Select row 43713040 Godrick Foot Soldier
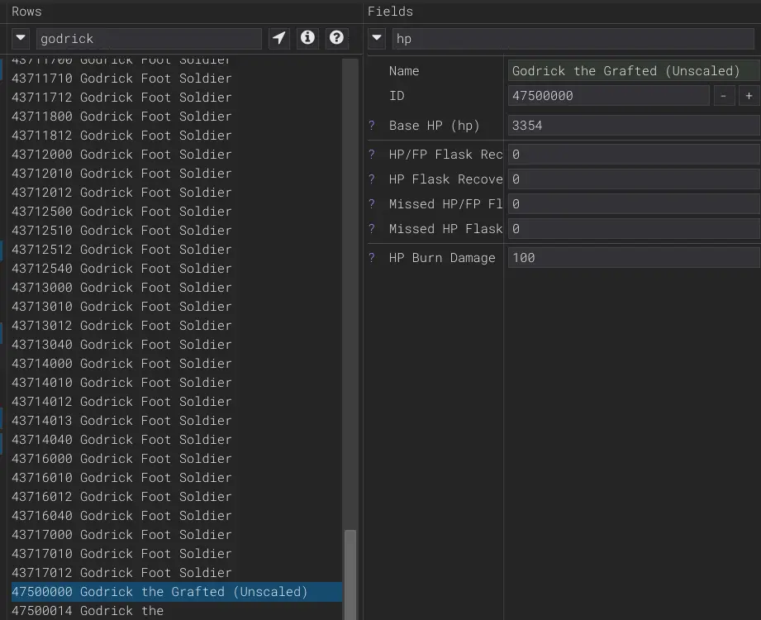 coord(177,344)
